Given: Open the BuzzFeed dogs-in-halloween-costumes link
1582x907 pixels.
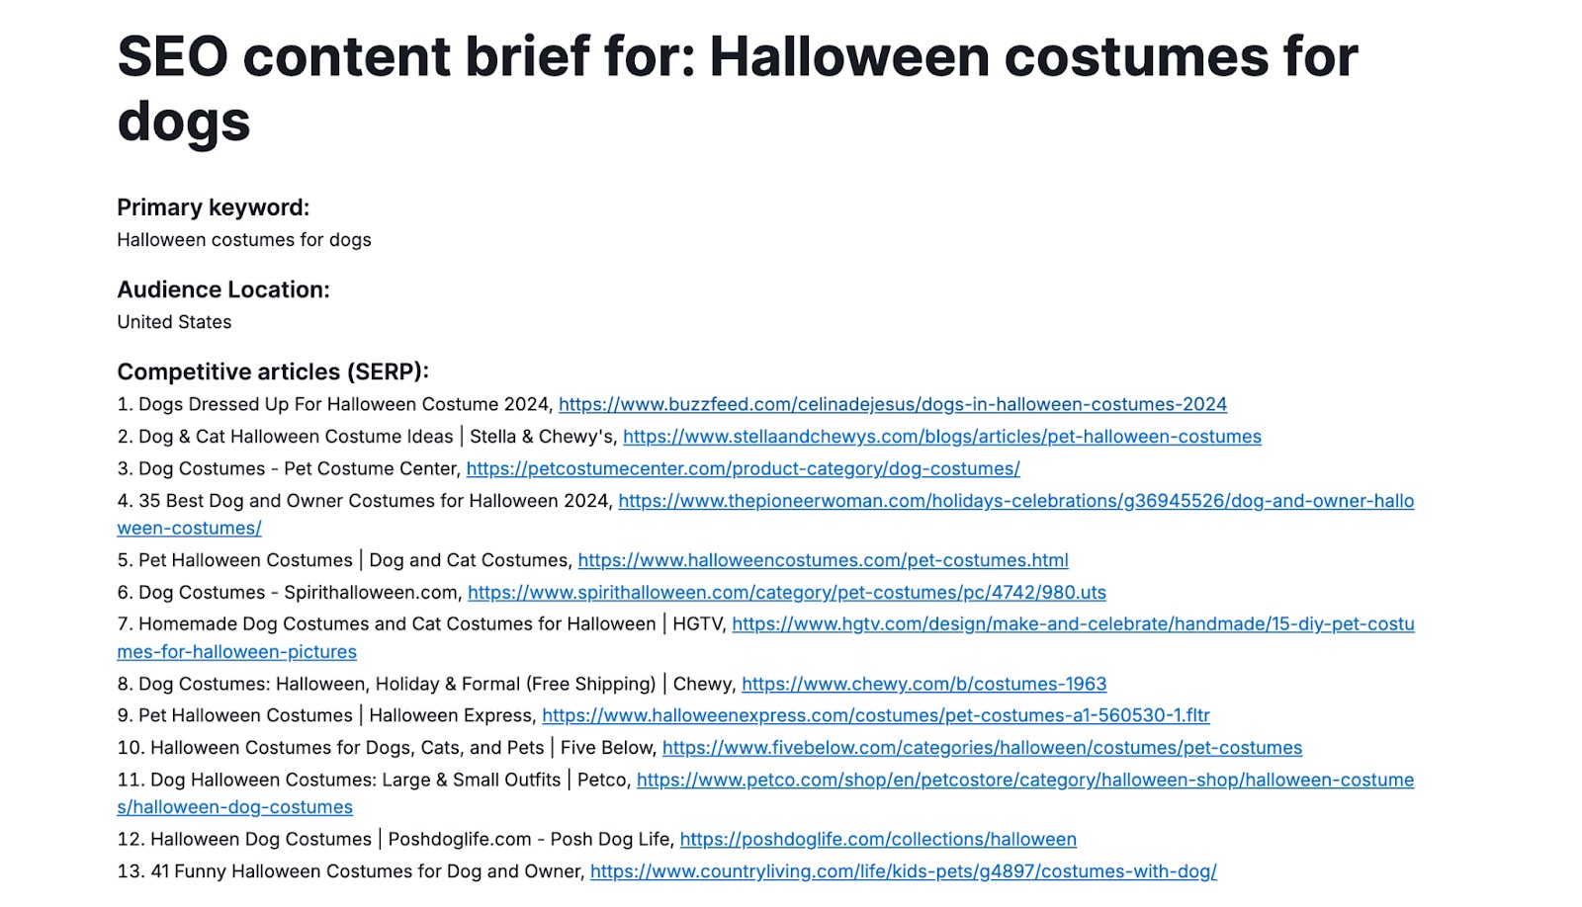Looking at the screenshot, I should click(892, 404).
